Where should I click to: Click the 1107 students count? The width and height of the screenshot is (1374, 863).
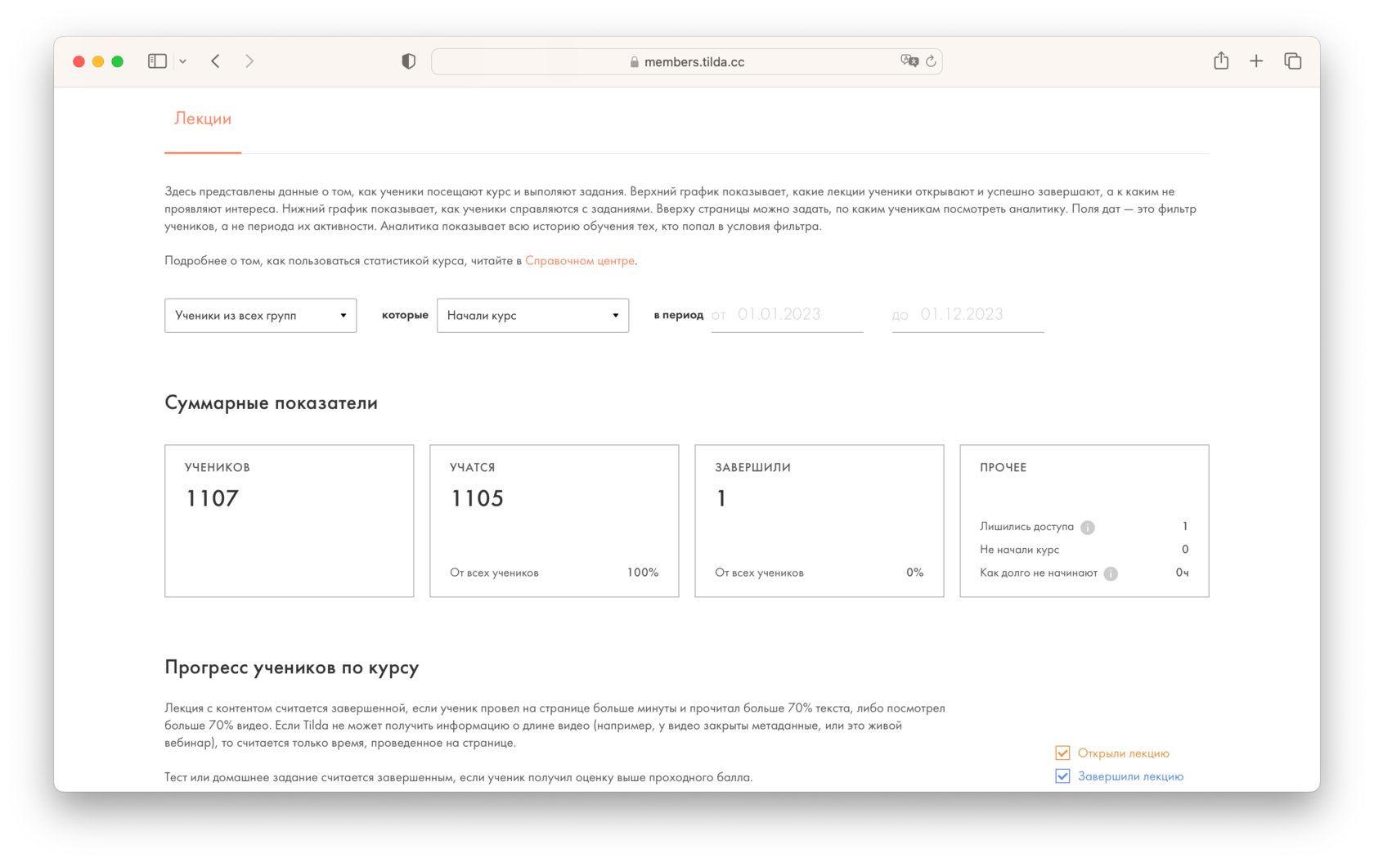click(213, 498)
